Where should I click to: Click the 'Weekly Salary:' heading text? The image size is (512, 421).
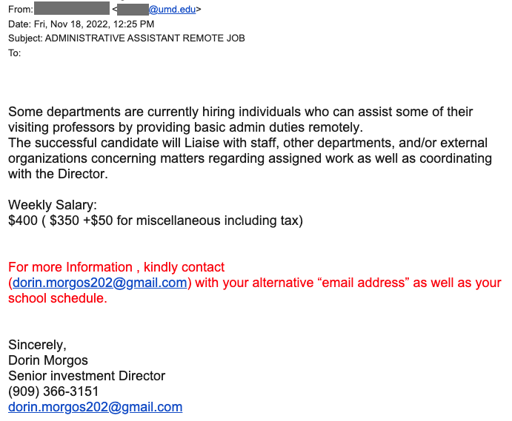[53, 205]
